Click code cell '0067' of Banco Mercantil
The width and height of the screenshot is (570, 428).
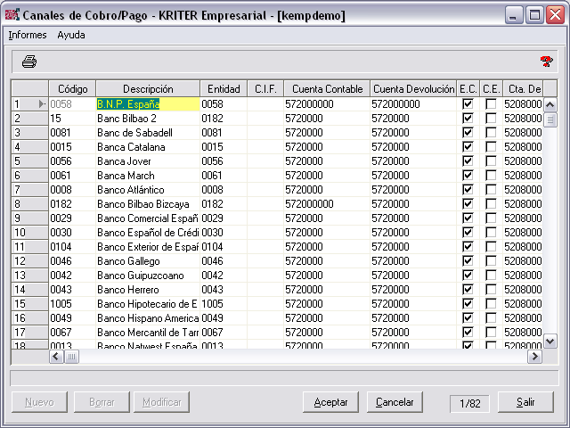click(x=72, y=333)
